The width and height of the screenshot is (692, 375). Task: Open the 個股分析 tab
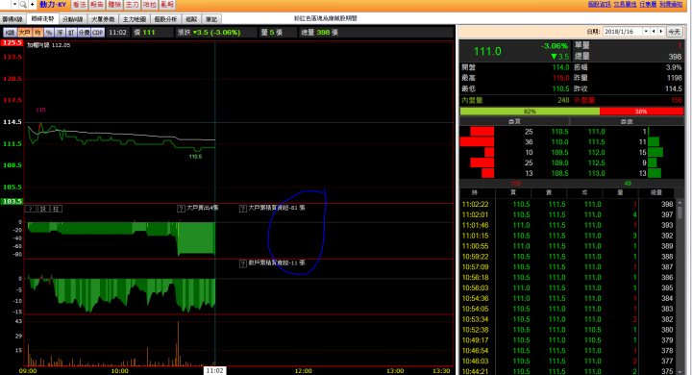(x=165, y=19)
